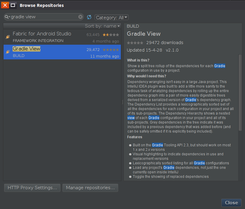Click the Browse Repositories window title
Screen dimensions: 245x209
(42, 5)
